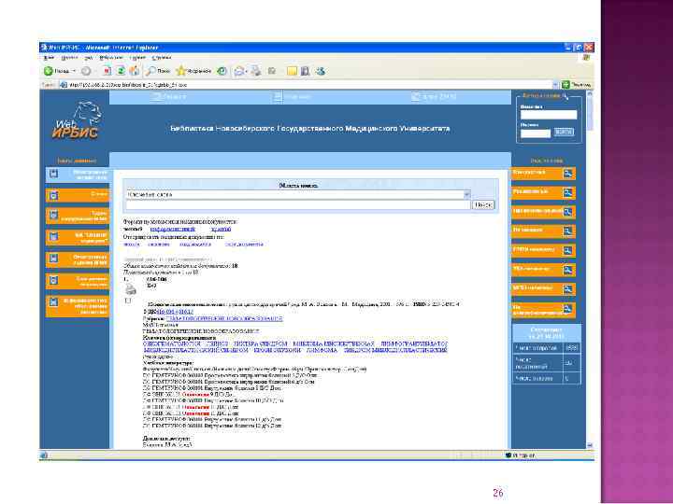Click the Войти login button
This screenshot has width=673, height=504.
pos(563,132)
